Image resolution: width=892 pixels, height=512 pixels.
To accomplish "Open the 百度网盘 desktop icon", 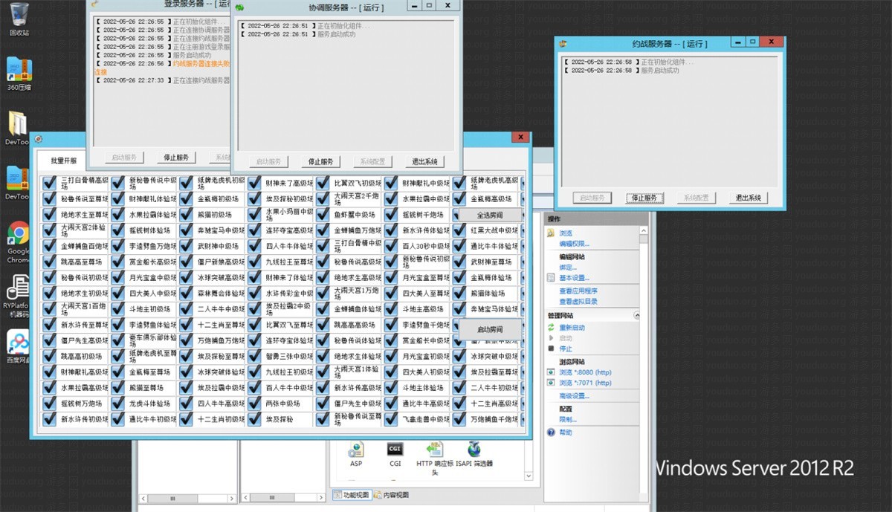I will [x=19, y=343].
